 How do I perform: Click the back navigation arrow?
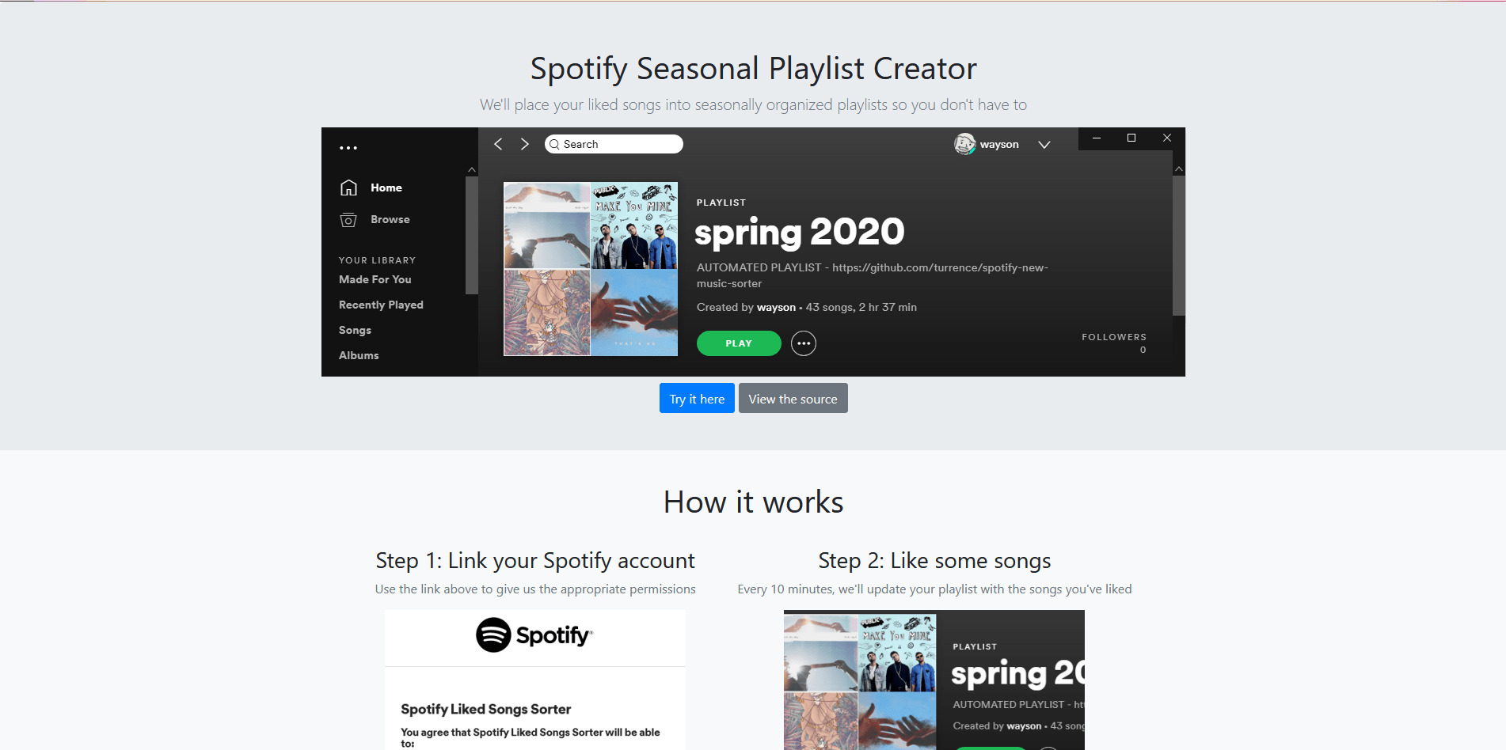498,144
